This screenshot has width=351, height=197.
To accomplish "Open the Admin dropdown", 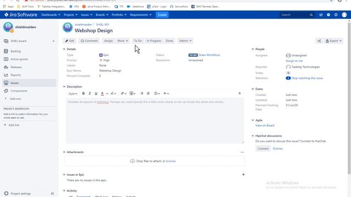I will [x=185, y=41].
